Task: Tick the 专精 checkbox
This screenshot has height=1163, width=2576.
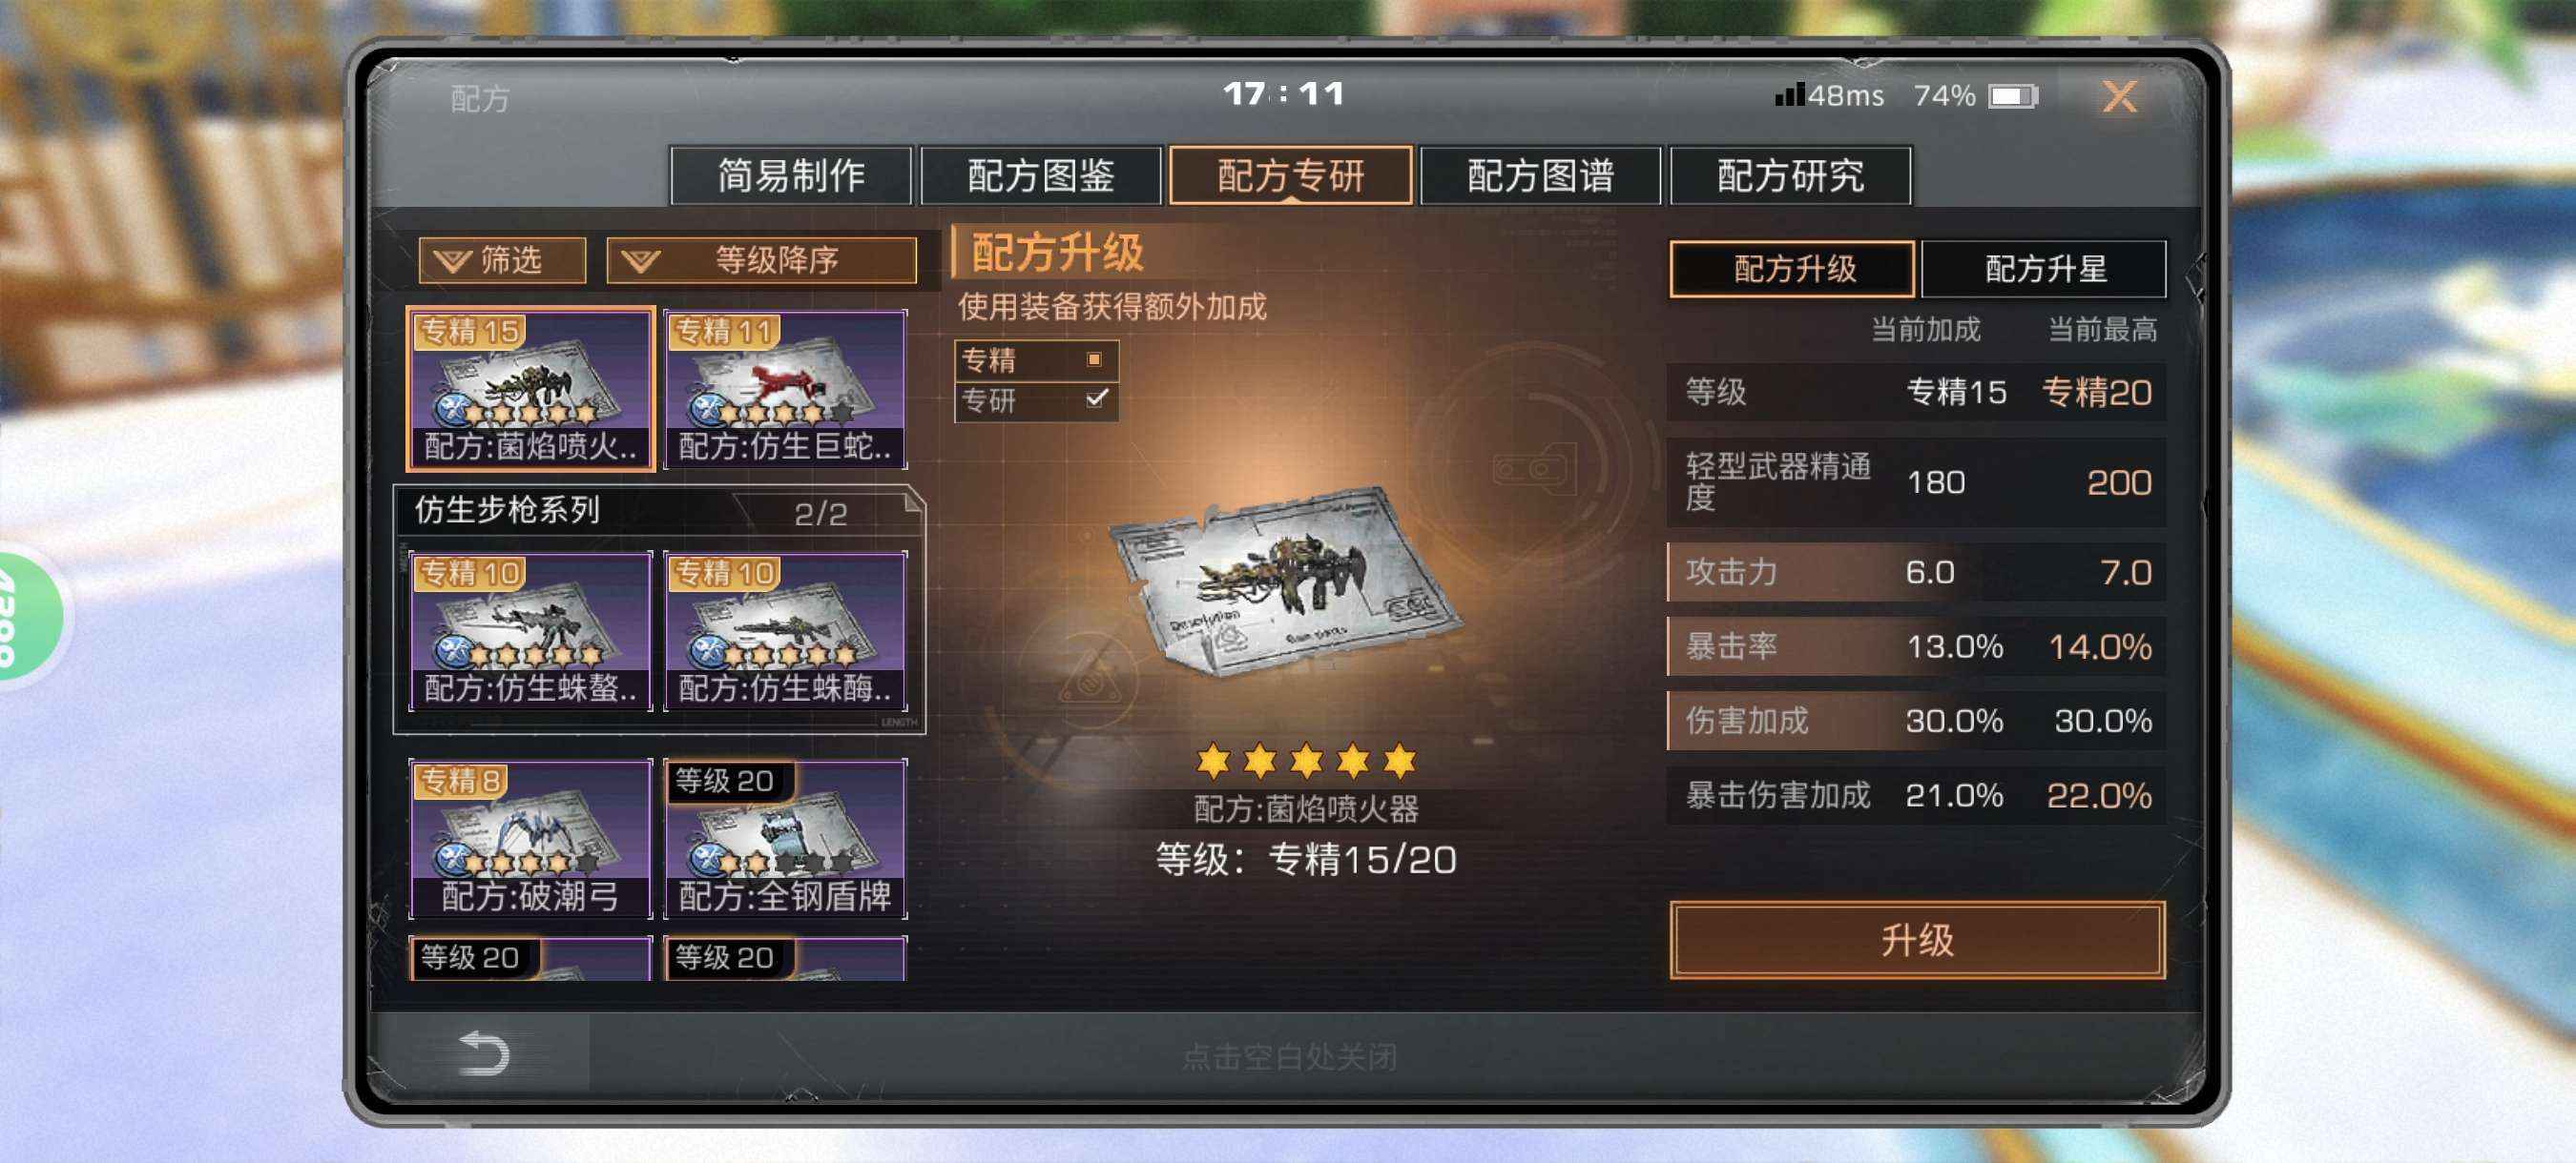Action: (x=1094, y=359)
